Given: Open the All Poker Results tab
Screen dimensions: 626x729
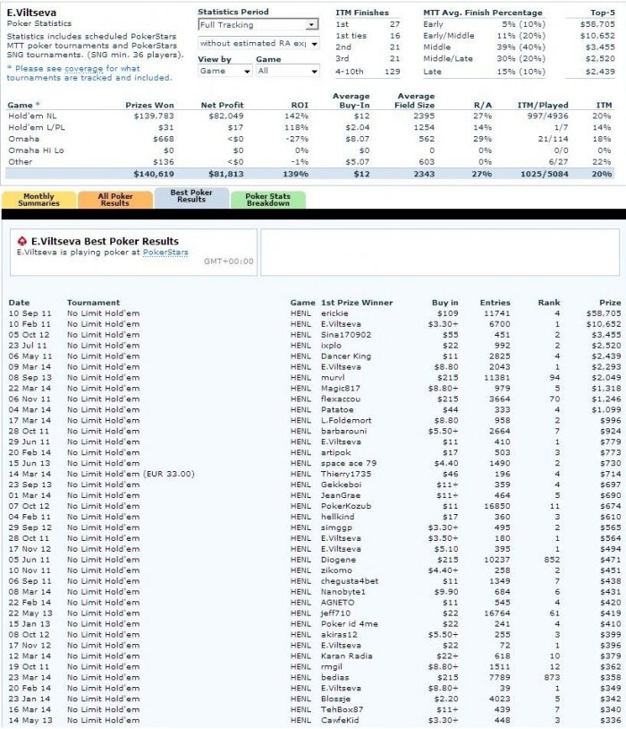Looking at the screenshot, I should tap(115, 200).
